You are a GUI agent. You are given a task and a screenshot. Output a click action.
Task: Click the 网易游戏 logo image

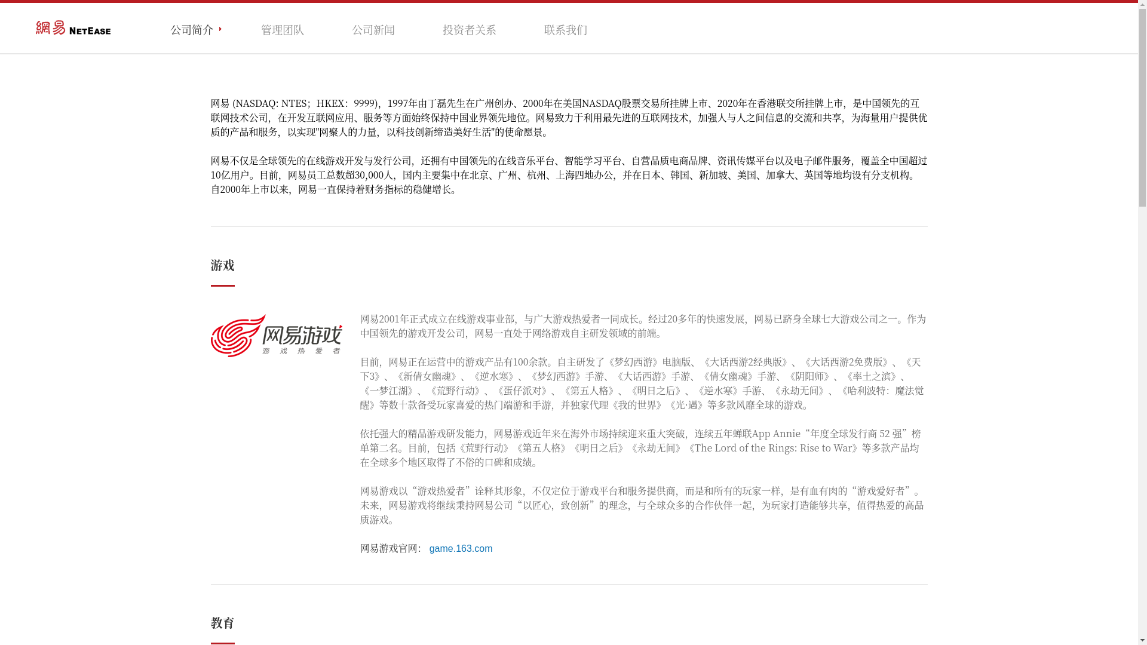(276, 336)
